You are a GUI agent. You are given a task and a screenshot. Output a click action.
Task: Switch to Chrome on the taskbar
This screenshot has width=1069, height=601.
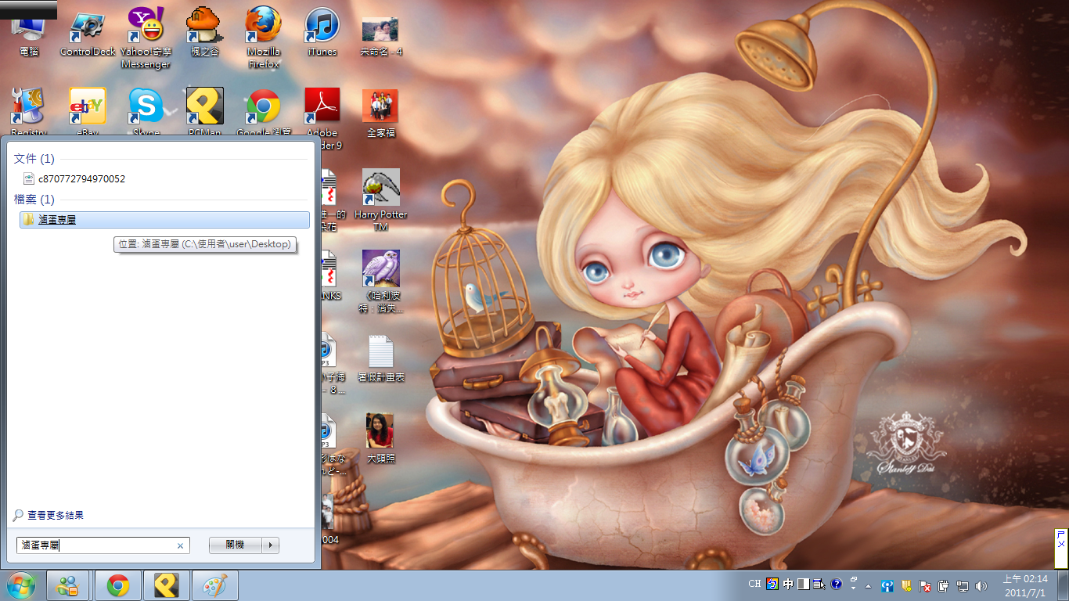point(118,585)
